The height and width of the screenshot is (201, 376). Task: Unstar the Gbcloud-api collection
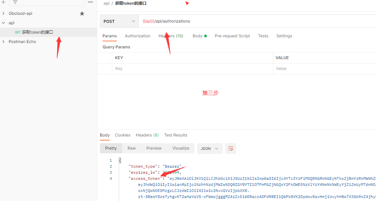pos(82,13)
